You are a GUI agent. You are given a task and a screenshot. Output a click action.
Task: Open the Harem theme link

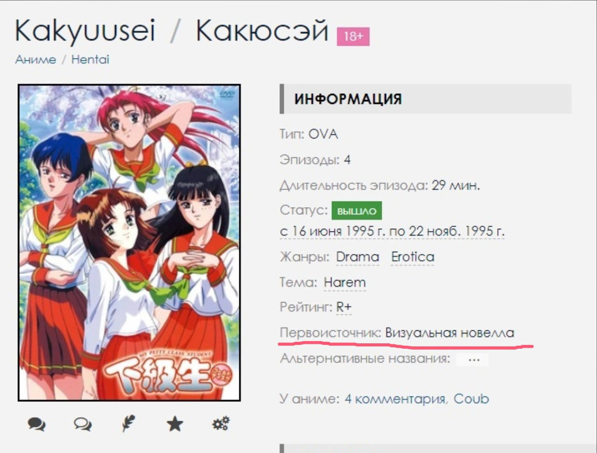tap(345, 283)
